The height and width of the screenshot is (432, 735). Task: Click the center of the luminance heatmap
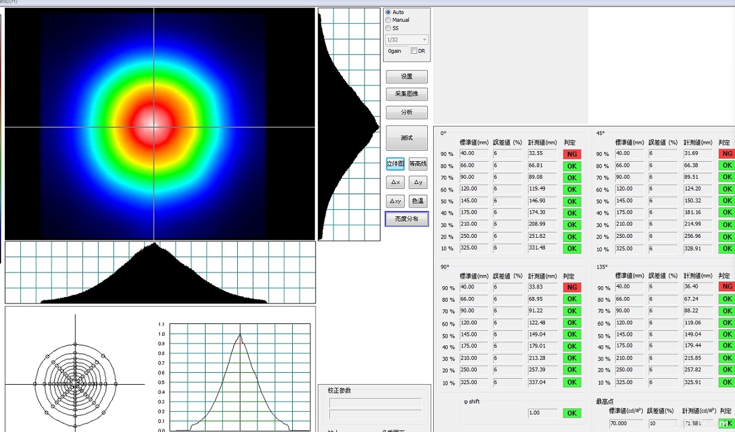coord(154,127)
